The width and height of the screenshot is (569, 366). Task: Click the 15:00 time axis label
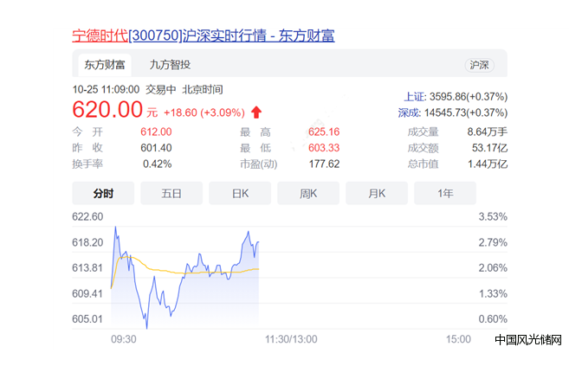458,339
